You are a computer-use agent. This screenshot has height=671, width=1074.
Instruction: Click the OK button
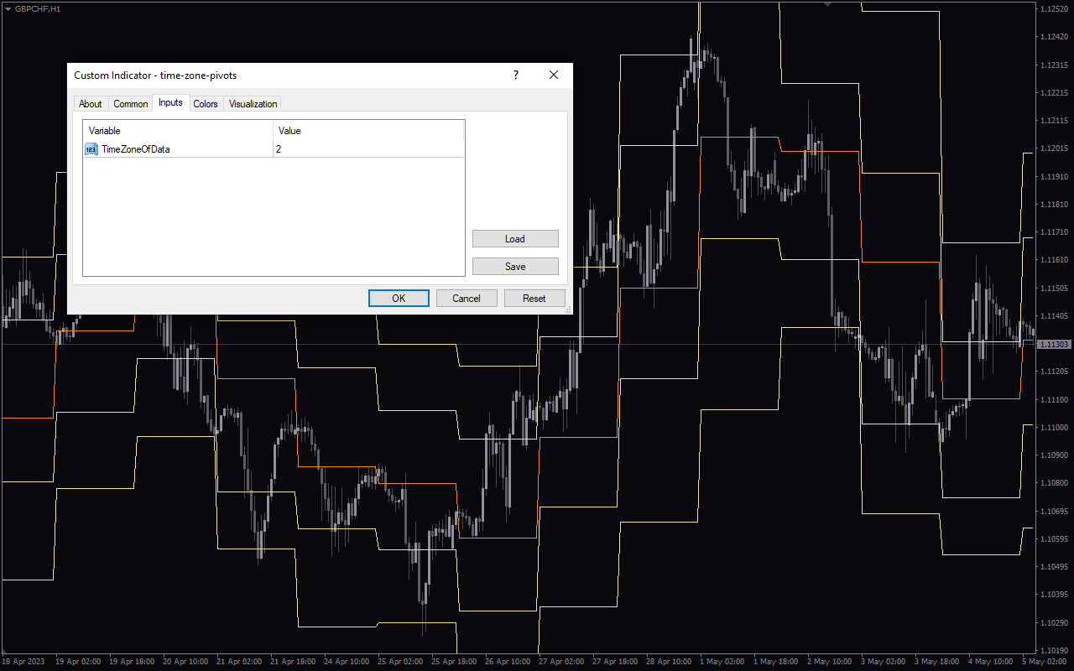coord(399,298)
